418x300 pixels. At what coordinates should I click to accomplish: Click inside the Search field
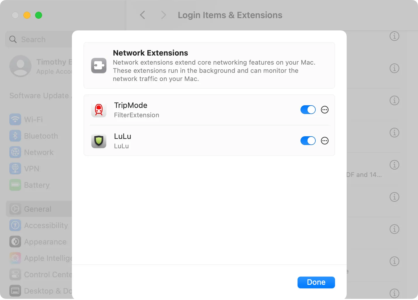[38, 39]
